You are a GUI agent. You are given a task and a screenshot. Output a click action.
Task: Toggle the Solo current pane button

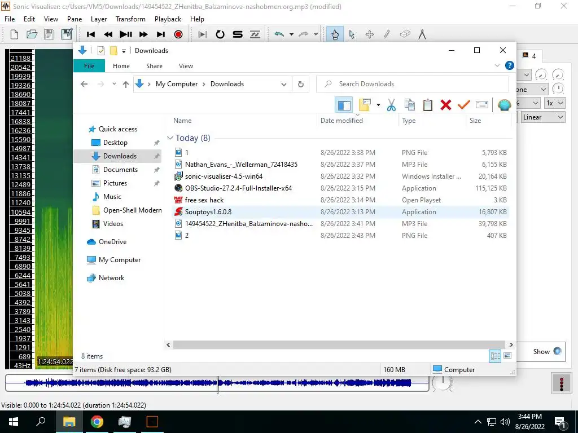[x=238, y=34]
